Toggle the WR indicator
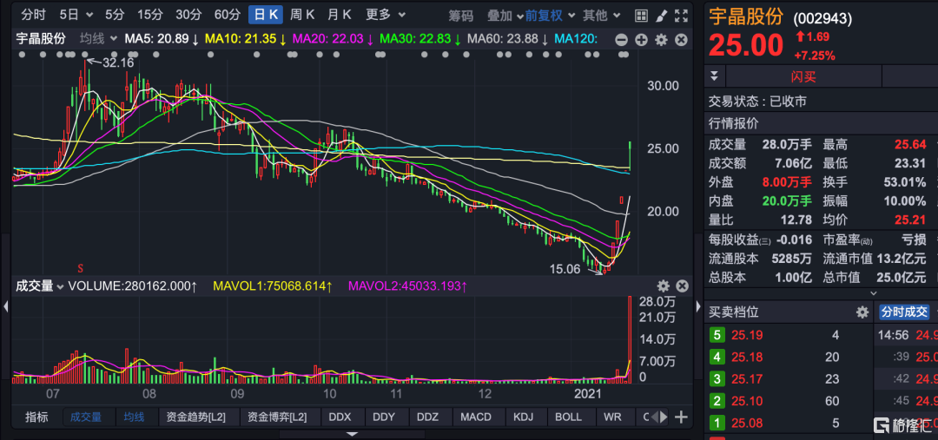This screenshot has width=938, height=440. tap(612, 417)
